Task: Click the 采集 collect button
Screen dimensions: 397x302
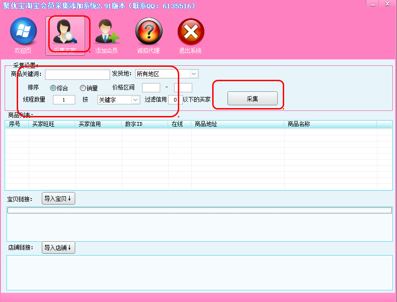Action: (253, 98)
